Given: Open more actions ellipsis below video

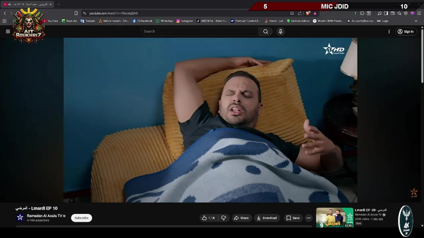Looking at the screenshot, I should point(309,218).
